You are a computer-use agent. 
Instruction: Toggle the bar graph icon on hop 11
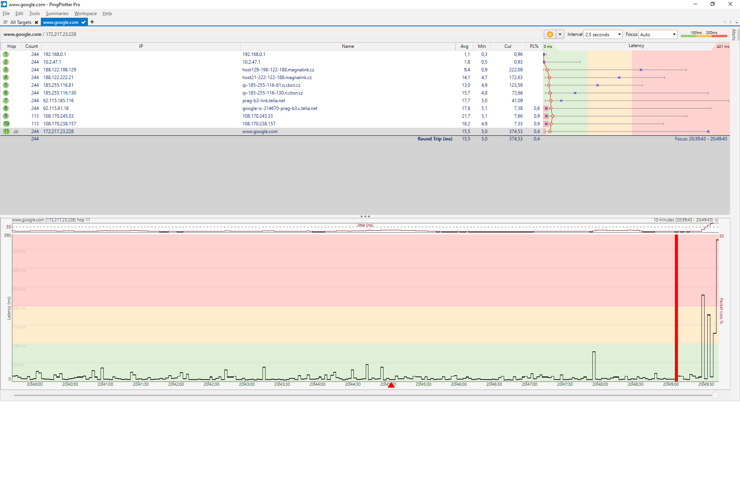16,132
